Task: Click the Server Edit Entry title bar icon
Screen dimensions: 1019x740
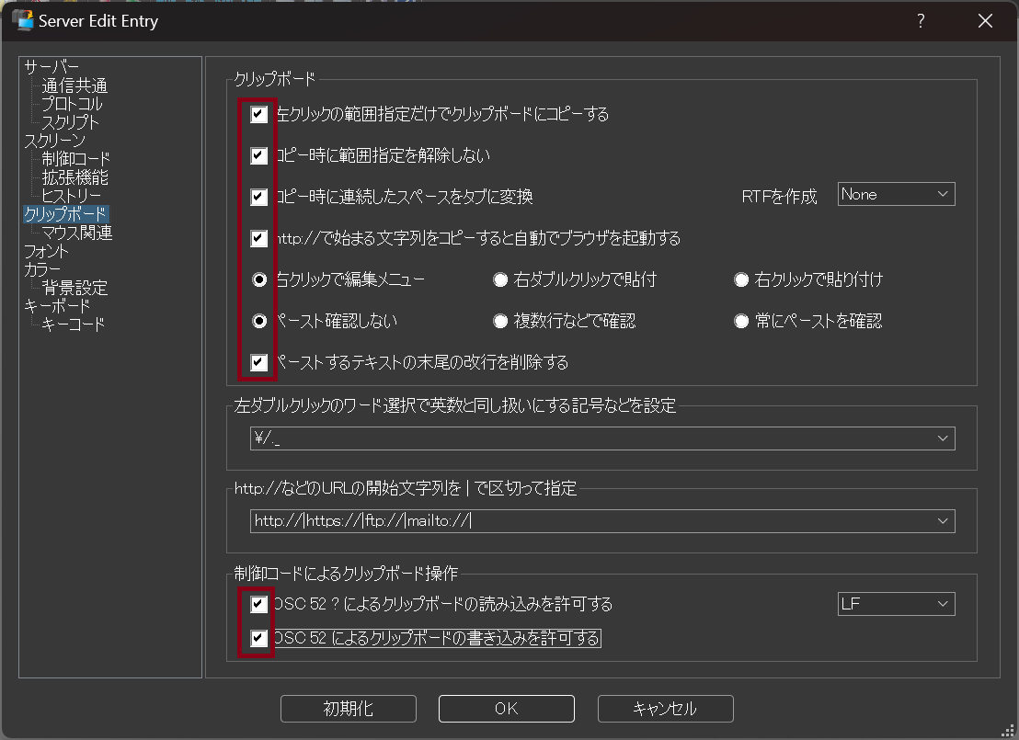Action: point(22,20)
